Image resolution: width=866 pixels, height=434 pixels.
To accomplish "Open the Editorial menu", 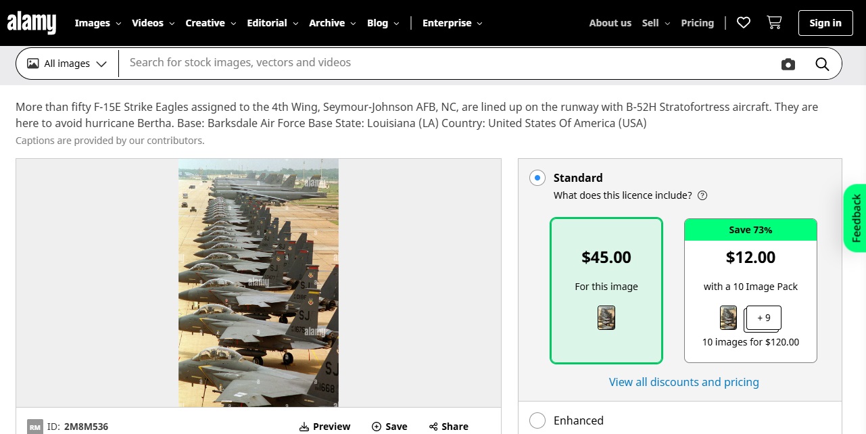I will 272,23.
